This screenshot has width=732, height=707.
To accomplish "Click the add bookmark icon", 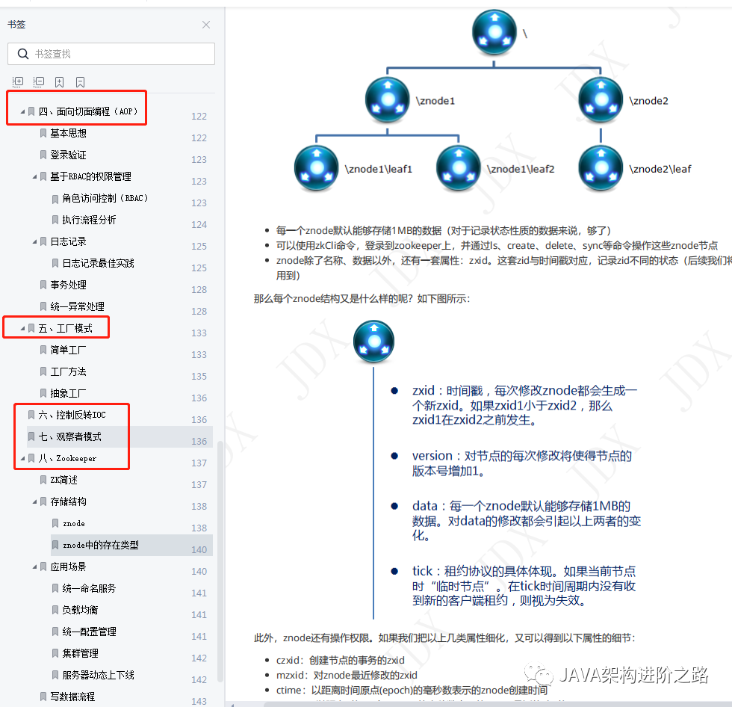I will [59, 81].
